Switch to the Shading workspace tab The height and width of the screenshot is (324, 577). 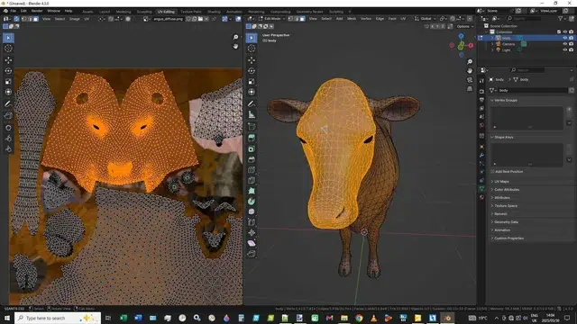point(214,12)
